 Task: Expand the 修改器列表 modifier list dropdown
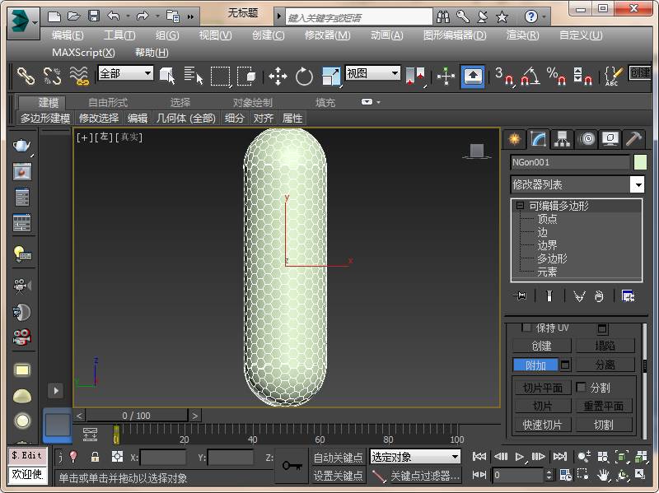[638, 184]
